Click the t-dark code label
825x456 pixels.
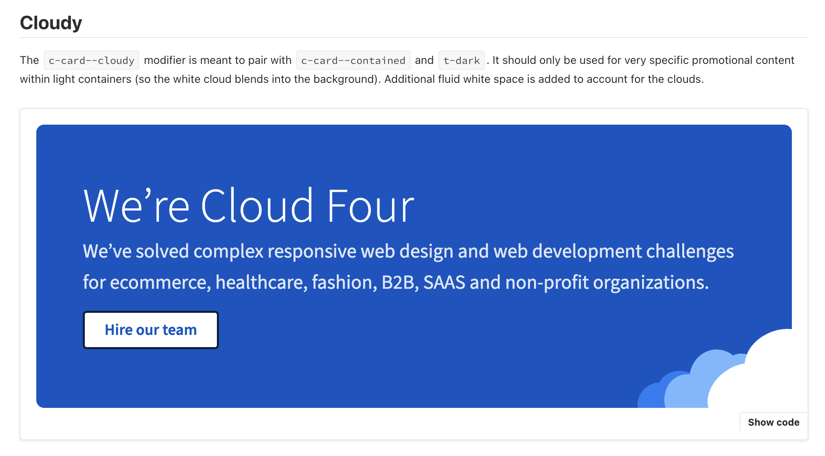(x=461, y=60)
